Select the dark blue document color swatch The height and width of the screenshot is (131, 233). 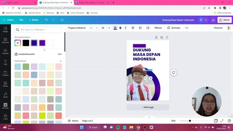coord(34,43)
